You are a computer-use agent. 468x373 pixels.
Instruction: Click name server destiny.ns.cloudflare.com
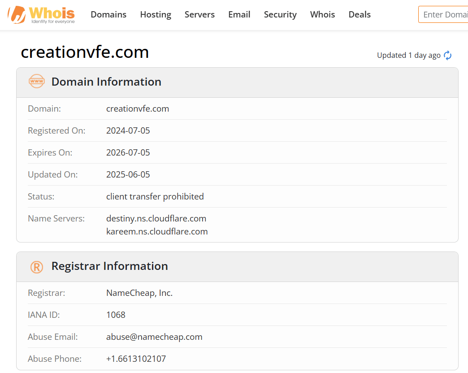pyautogui.click(x=156, y=218)
